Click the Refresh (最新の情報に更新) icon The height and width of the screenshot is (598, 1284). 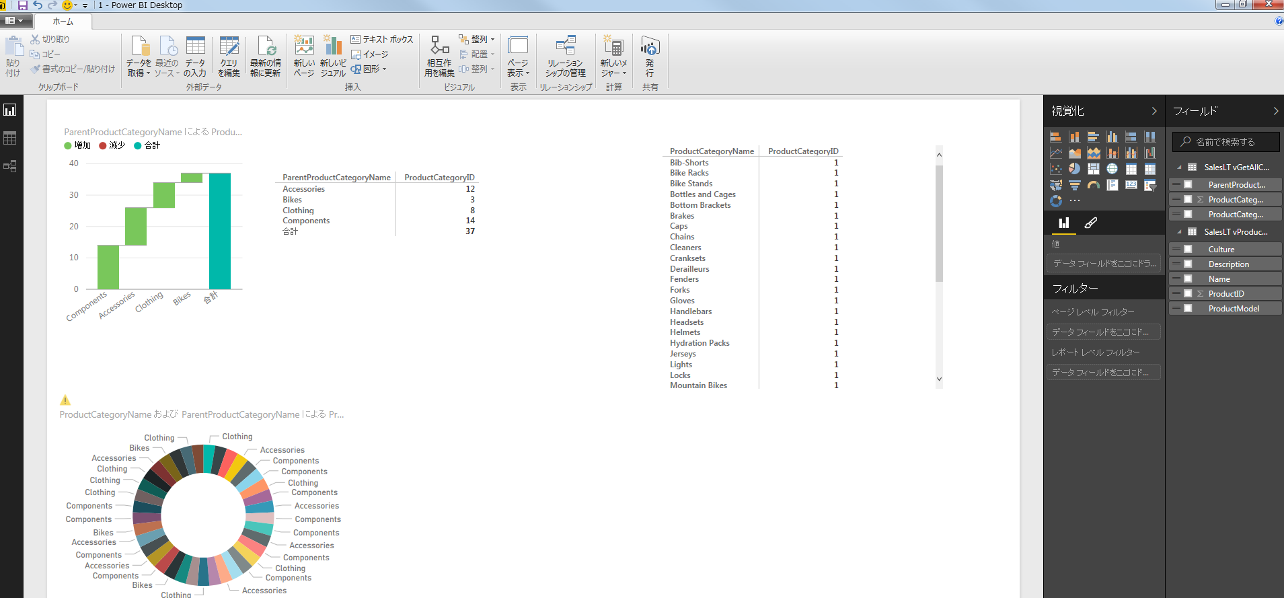tap(266, 57)
